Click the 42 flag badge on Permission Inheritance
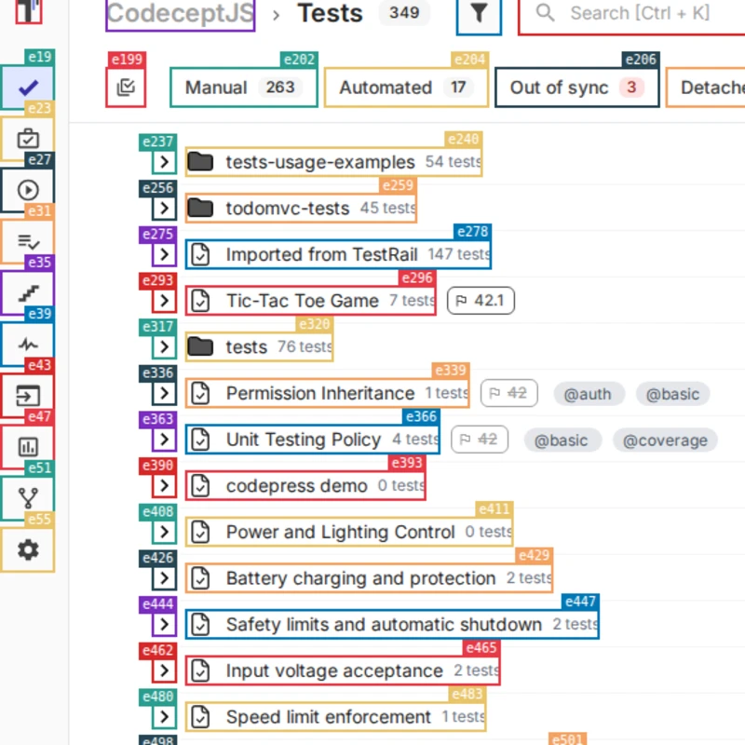Viewport: 745px width, 745px height. pyautogui.click(x=509, y=393)
